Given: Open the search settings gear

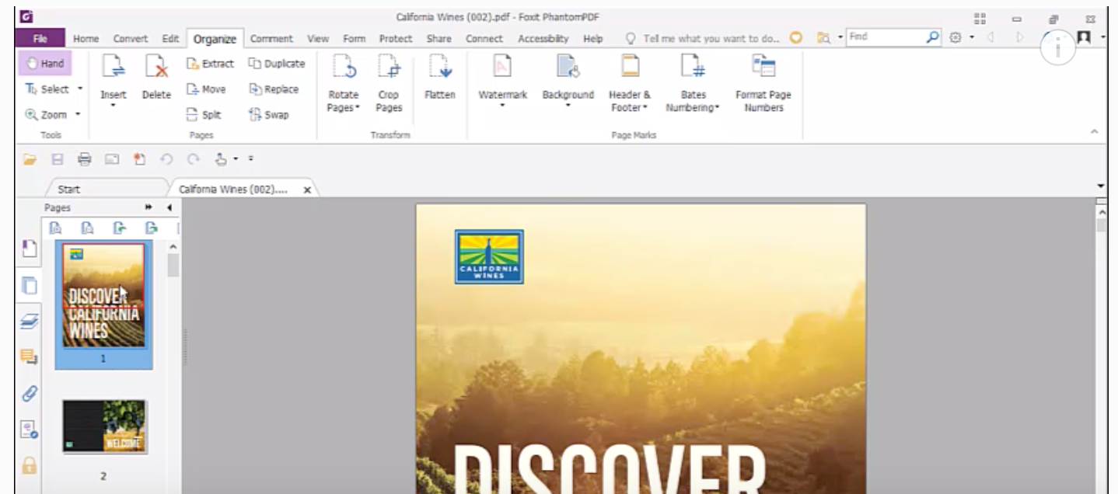Looking at the screenshot, I should coord(957,37).
